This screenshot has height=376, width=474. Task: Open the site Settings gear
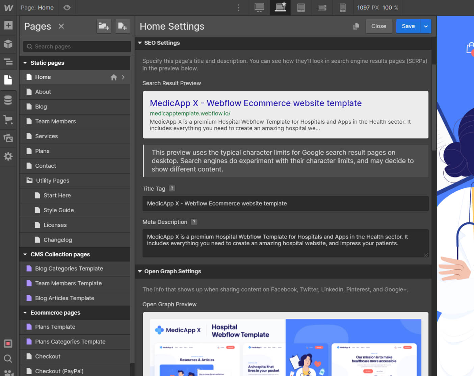[8, 156]
